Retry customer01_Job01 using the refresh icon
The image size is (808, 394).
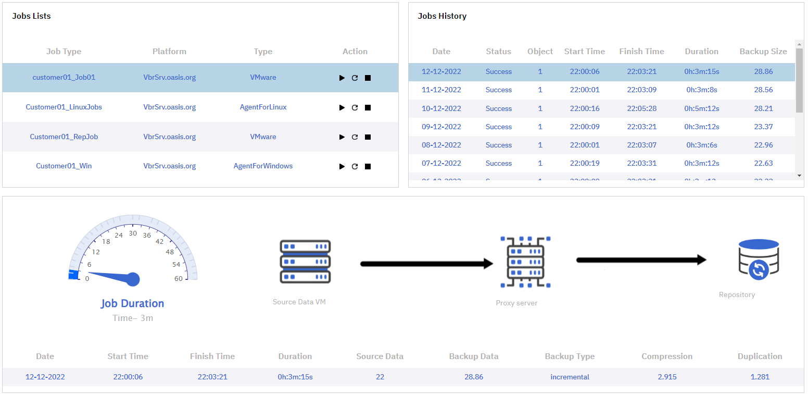point(355,78)
